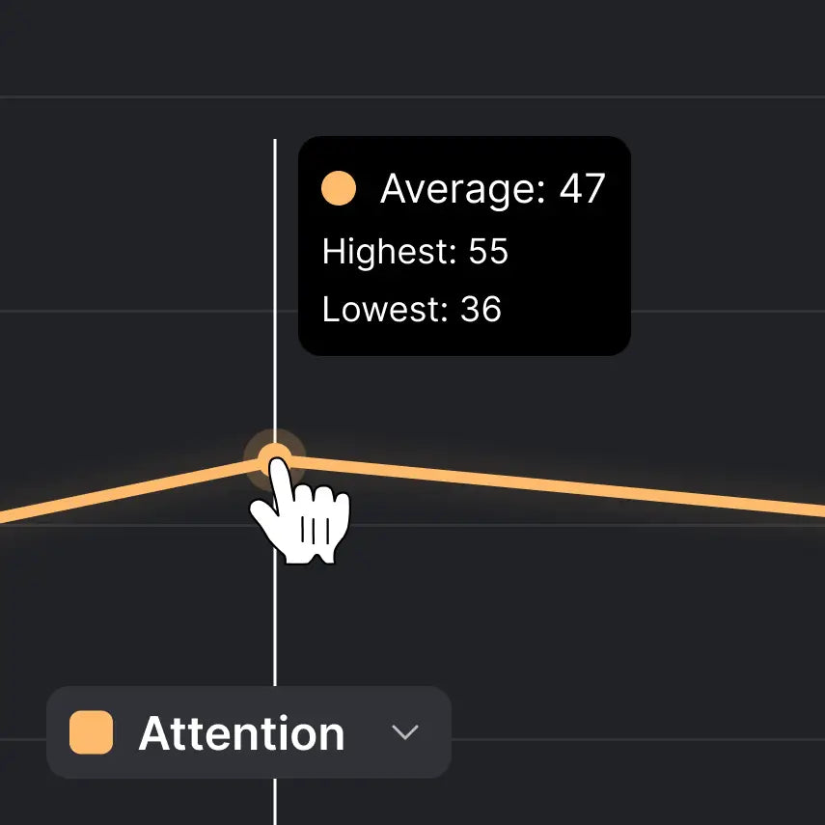Click the orange line left of data point

125,493
